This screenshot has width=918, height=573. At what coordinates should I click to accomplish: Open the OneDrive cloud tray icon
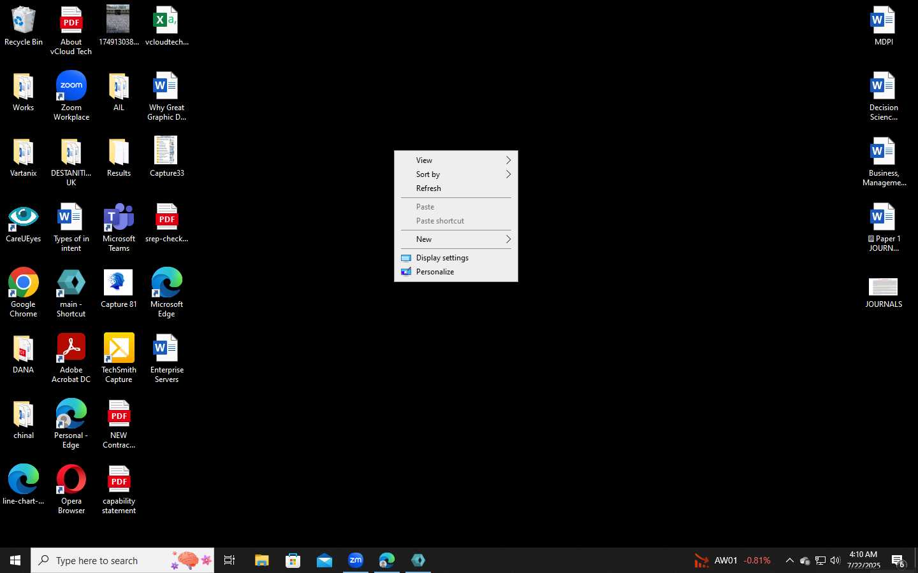(805, 561)
